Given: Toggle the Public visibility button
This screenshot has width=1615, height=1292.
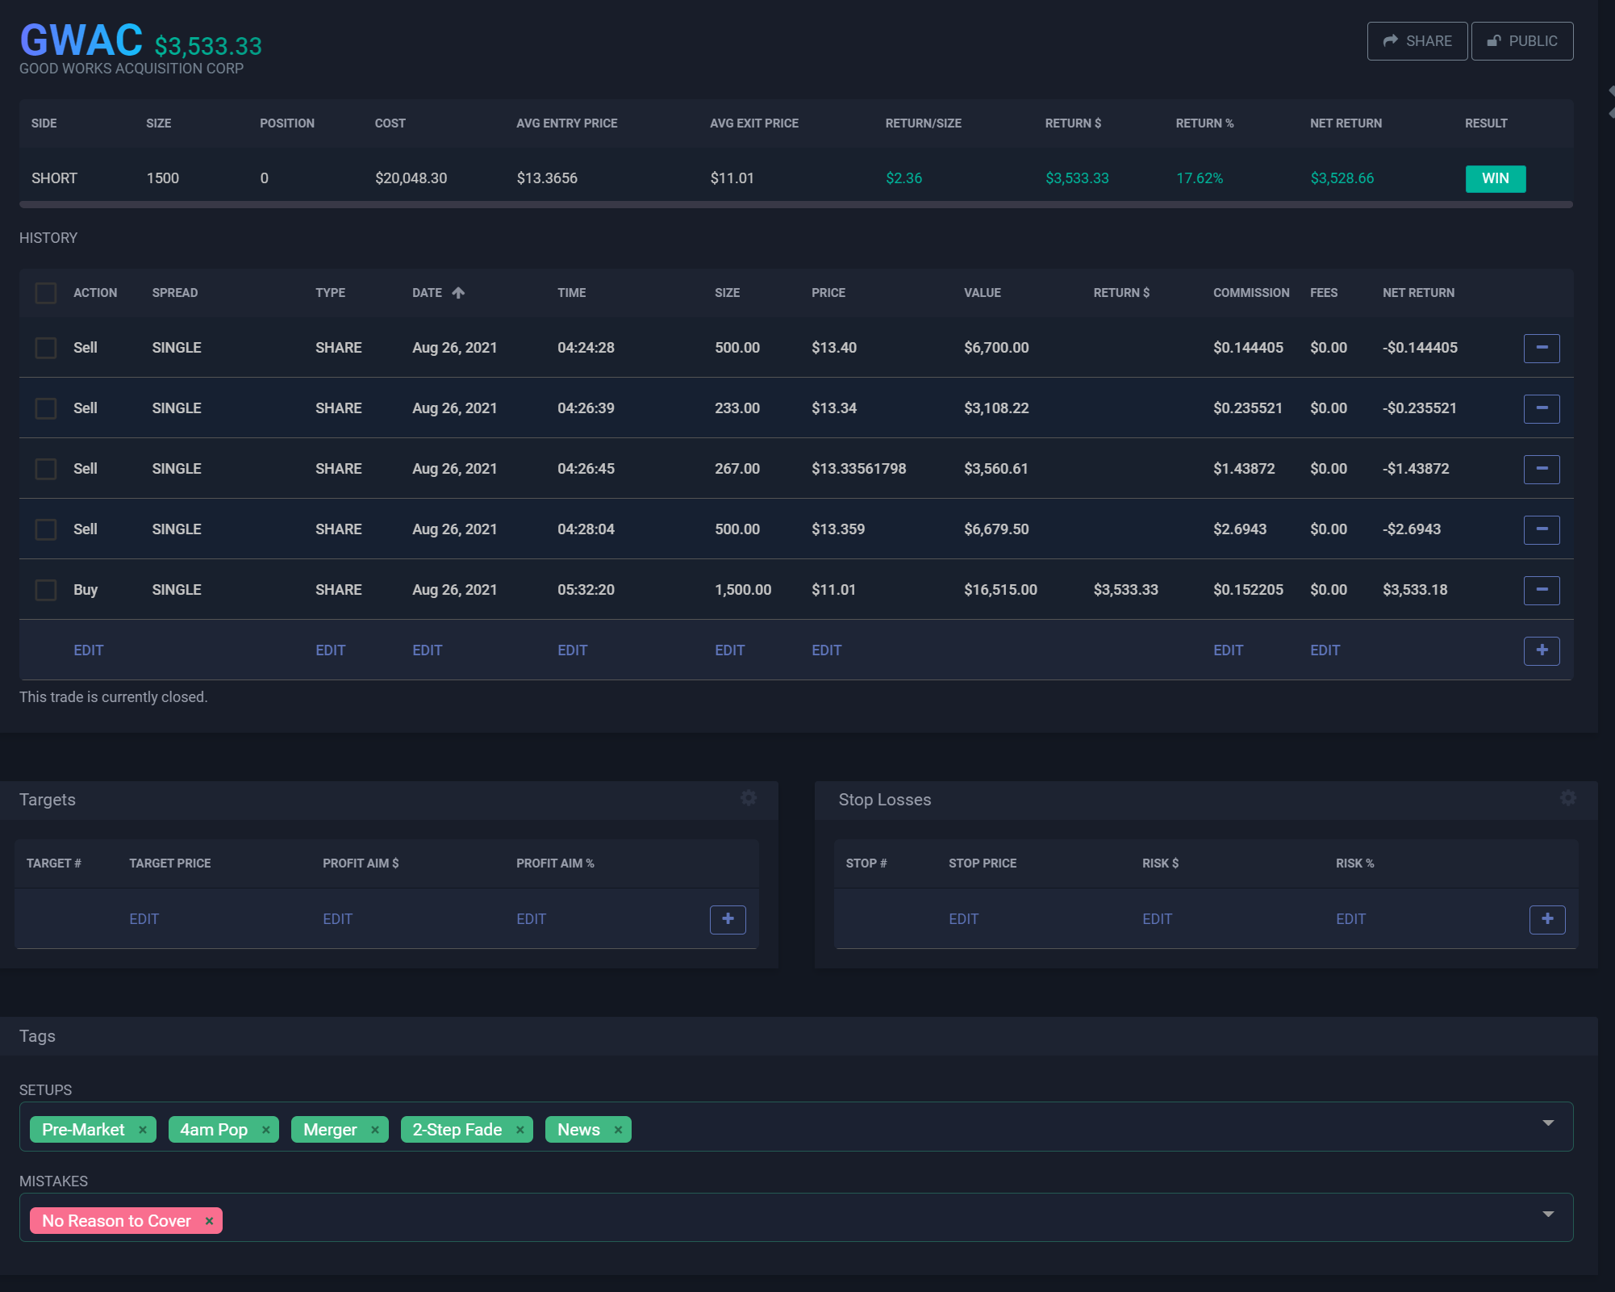Looking at the screenshot, I should pyautogui.click(x=1521, y=41).
